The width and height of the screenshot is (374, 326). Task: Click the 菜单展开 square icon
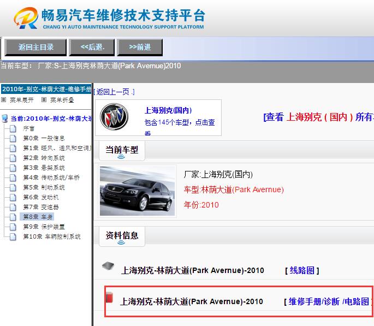[3, 100]
